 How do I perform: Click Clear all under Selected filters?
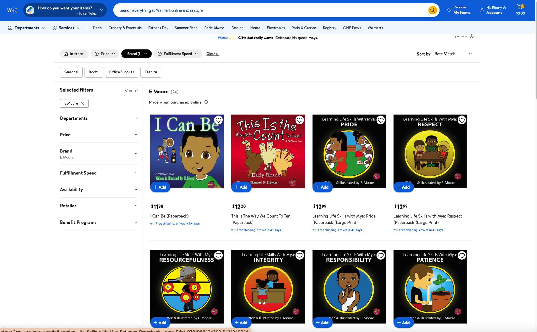(132, 90)
